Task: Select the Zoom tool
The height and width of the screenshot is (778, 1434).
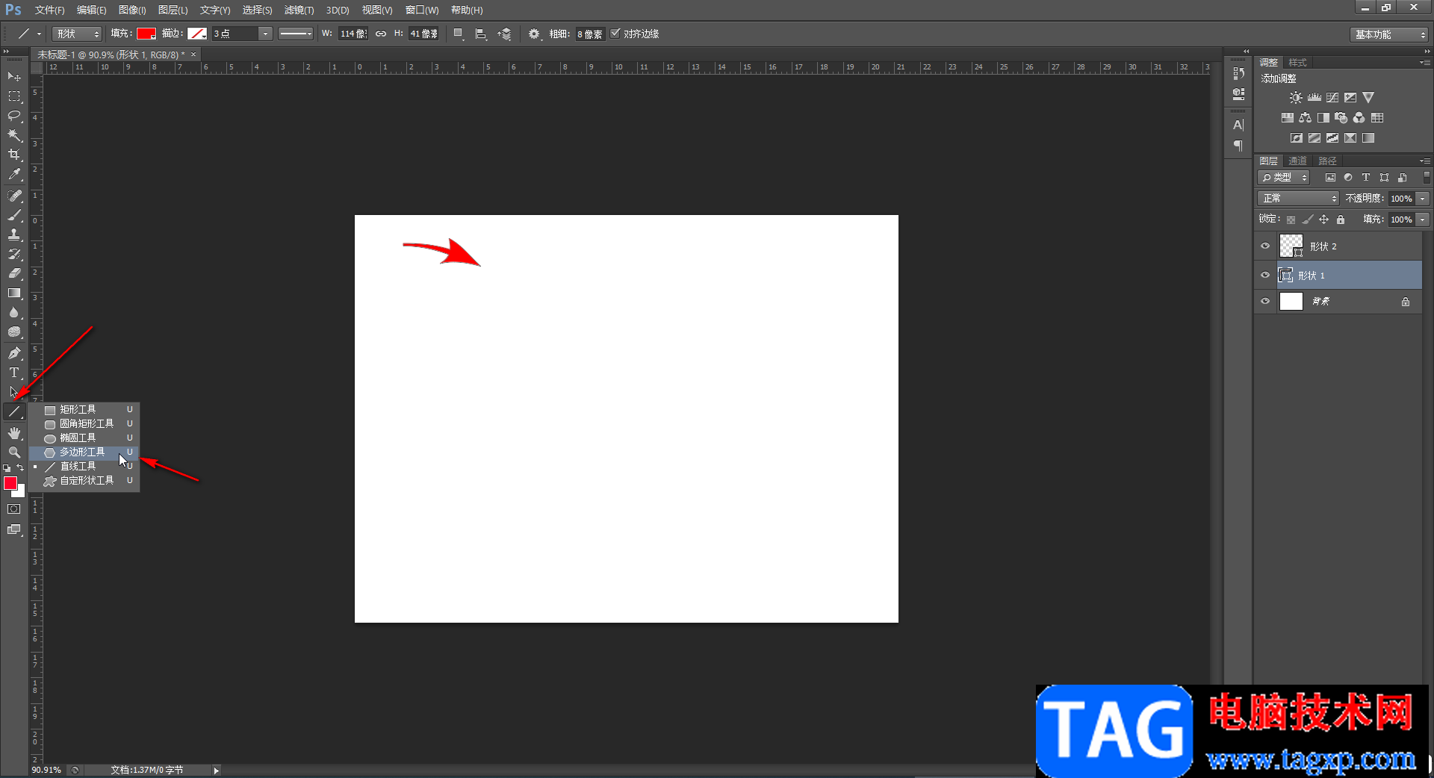Action: [14, 452]
